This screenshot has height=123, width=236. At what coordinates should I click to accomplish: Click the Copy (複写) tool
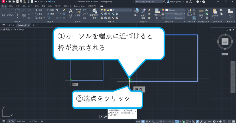(39, 14)
